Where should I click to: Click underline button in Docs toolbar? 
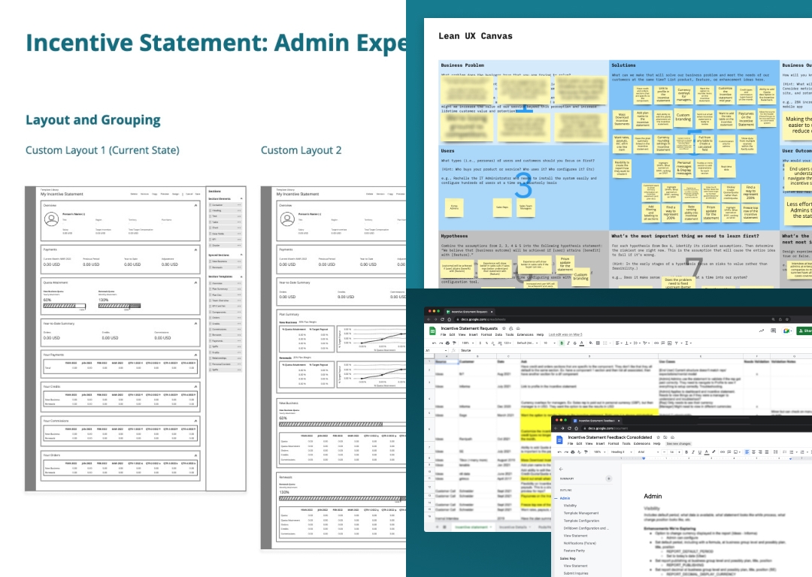coord(700,452)
